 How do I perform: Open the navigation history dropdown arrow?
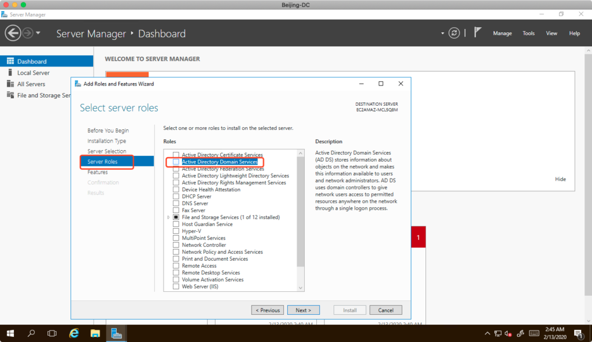tap(38, 33)
